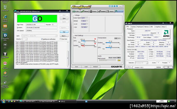This screenshot has height=109, width=177.
Task: Click the Start Time field in ORTHOS
Action: coord(35,24)
